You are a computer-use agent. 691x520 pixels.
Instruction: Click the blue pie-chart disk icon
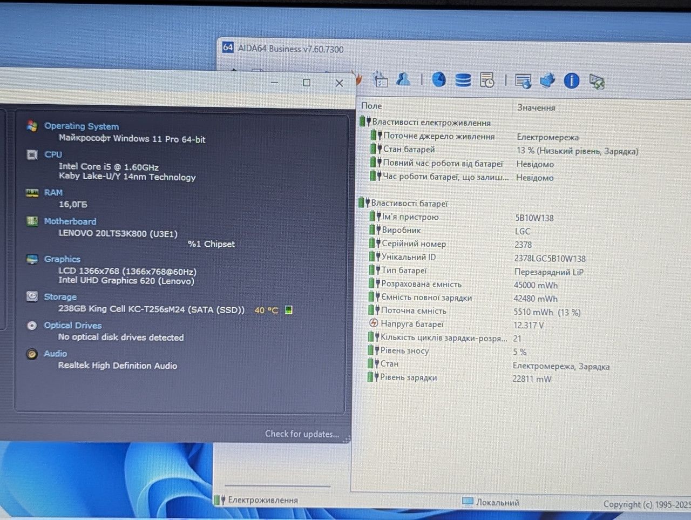click(438, 79)
